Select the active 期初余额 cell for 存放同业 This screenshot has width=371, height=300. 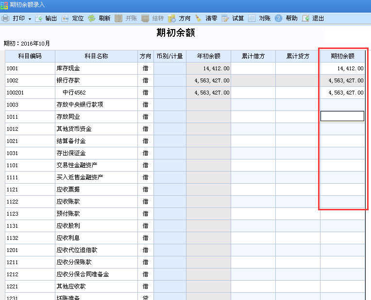[x=342, y=116]
